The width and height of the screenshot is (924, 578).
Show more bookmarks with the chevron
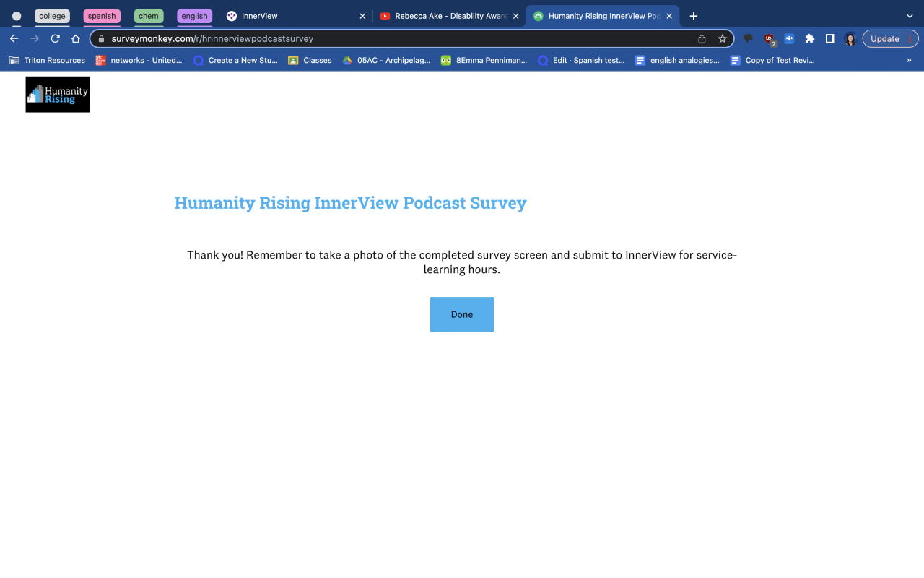click(x=909, y=61)
